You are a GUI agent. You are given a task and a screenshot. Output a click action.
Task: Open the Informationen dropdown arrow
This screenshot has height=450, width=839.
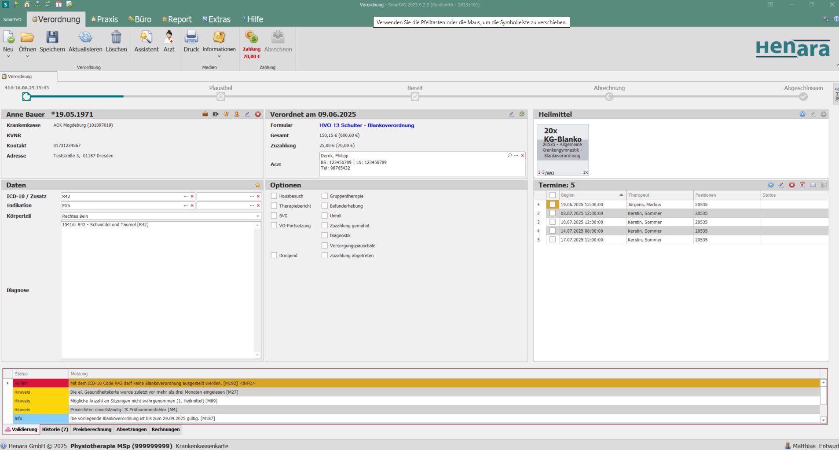pyautogui.click(x=219, y=56)
